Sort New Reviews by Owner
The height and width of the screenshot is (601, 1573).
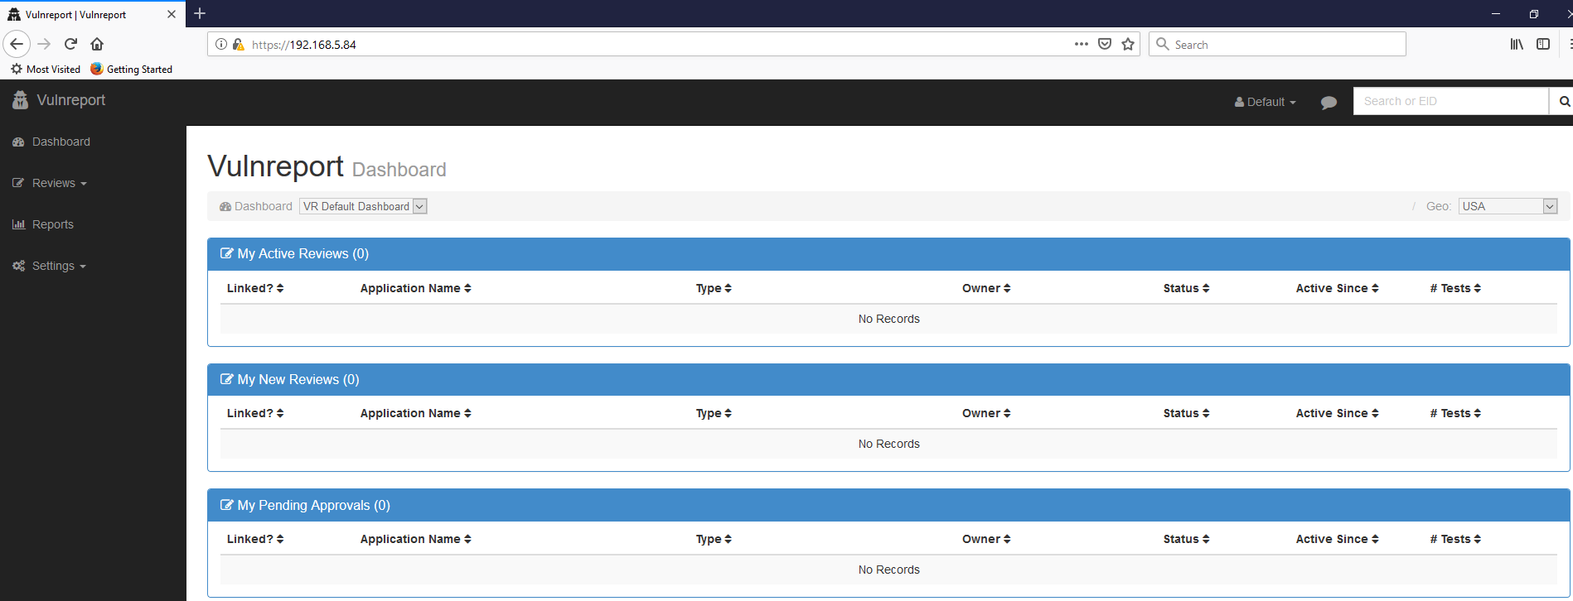(x=986, y=413)
